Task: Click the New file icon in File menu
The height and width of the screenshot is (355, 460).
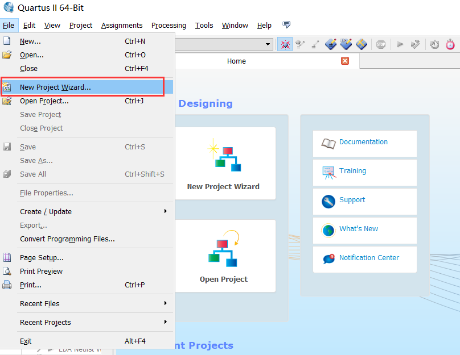Action: click(x=7, y=41)
